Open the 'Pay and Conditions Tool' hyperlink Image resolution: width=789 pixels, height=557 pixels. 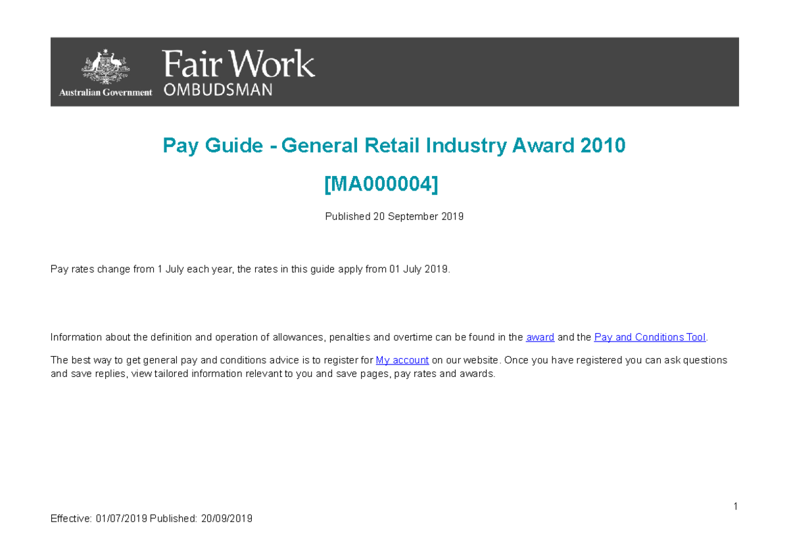tap(649, 337)
